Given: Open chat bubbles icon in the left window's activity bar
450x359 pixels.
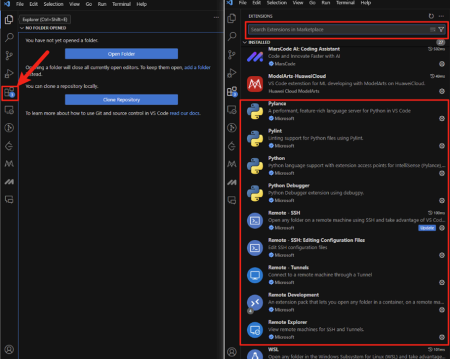Looking at the screenshot, I should click(9, 200).
